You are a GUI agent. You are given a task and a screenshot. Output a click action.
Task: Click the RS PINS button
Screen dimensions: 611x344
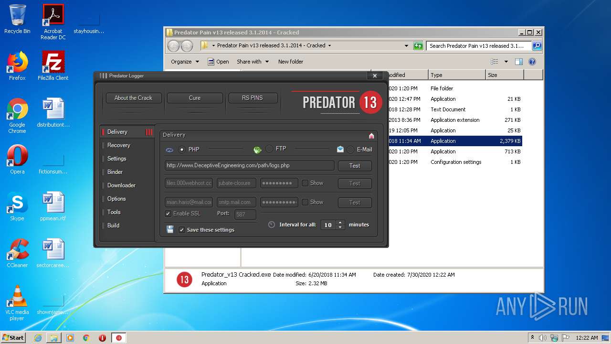(253, 98)
